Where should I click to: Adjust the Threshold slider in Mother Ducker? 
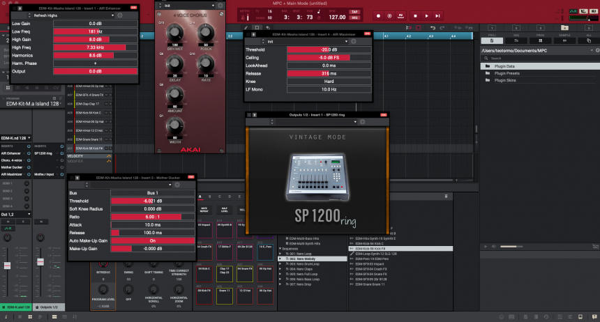pyautogui.click(x=152, y=200)
